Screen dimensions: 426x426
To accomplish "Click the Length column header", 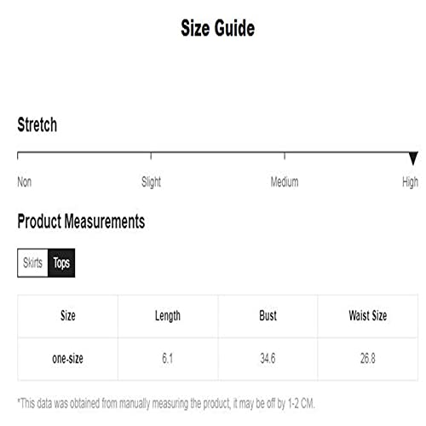I will (x=168, y=316).
